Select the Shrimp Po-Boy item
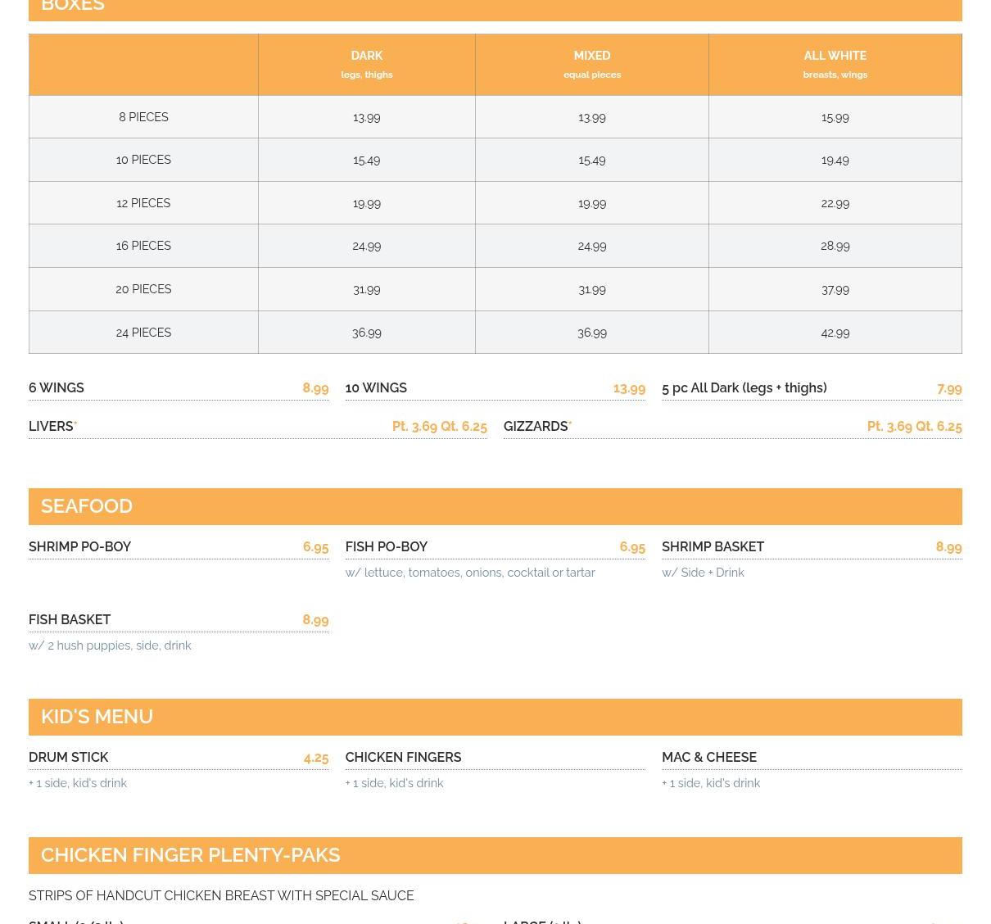 [x=79, y=547]
